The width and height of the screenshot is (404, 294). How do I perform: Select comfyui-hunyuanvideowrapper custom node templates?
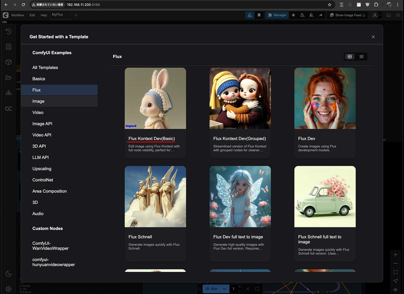(59, 262)
